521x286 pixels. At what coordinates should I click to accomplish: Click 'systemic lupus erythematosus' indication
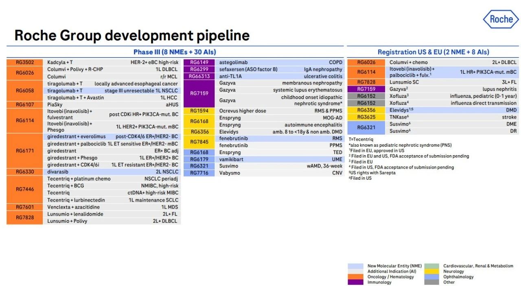click(308, 90)
